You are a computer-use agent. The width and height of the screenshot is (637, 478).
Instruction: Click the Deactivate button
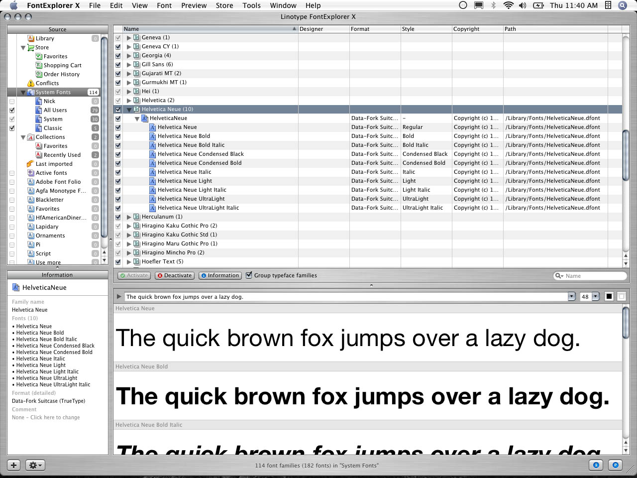pyautogui.click(x=174, y=275)
